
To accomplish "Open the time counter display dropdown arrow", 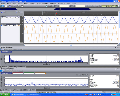I will [x=119, y=6].
